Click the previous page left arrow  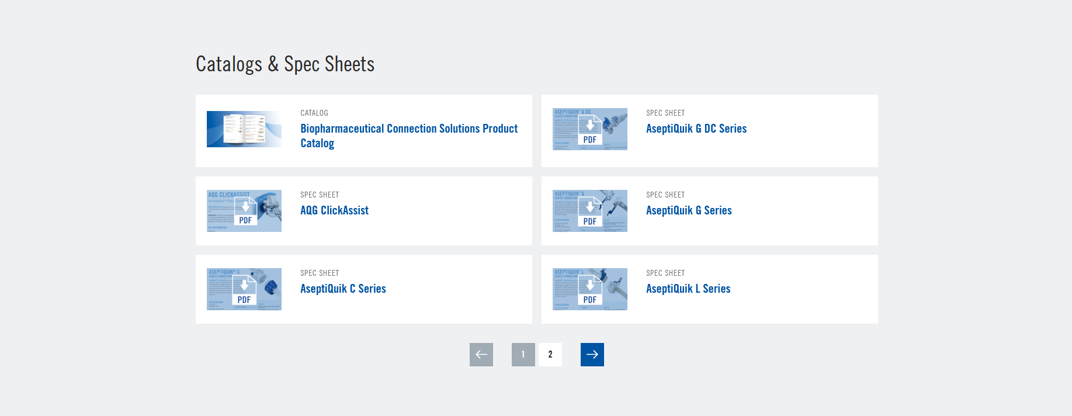click(481, 355)
